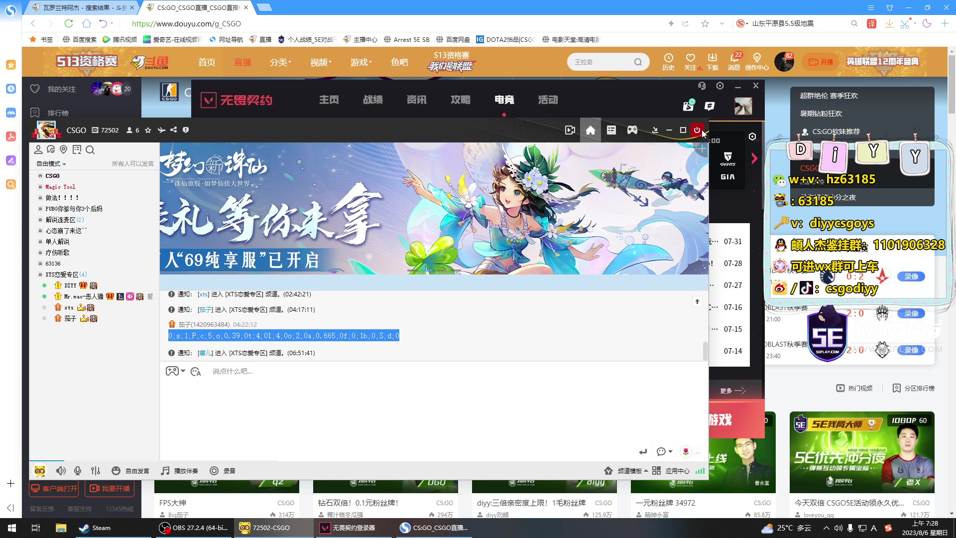Click scroll-to-top arrow in chat log
The image size is (956, 538).
click(x=697, y=301)
